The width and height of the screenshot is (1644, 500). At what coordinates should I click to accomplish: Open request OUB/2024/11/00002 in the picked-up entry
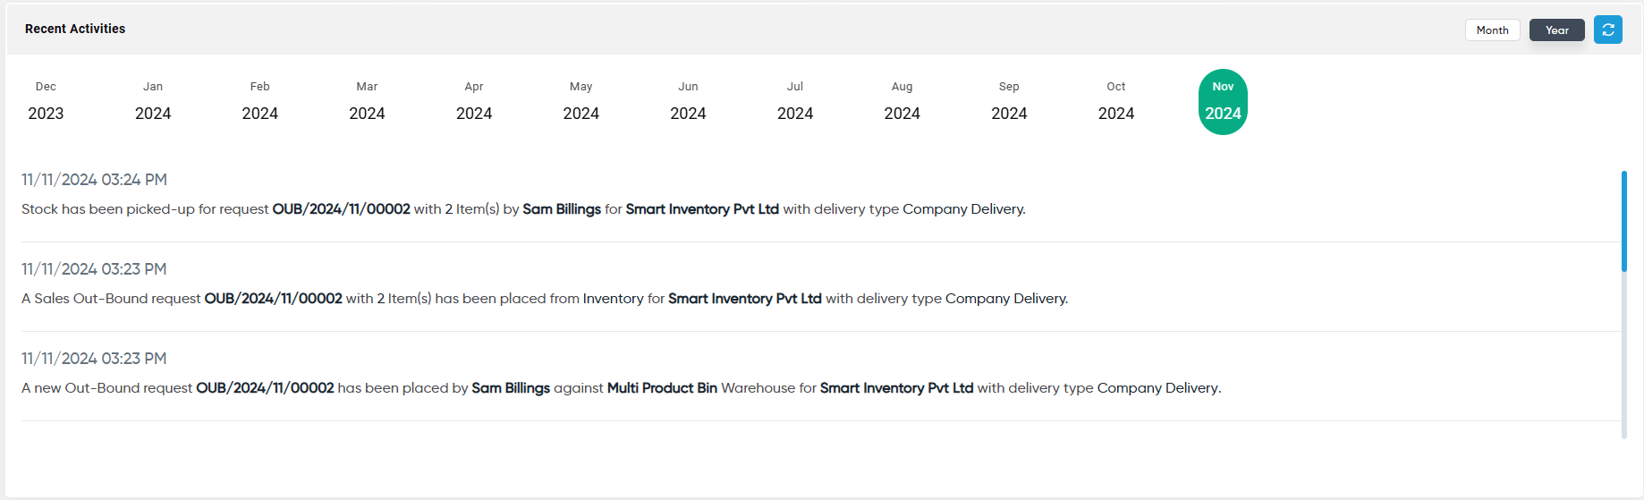(x=341, y=209)
